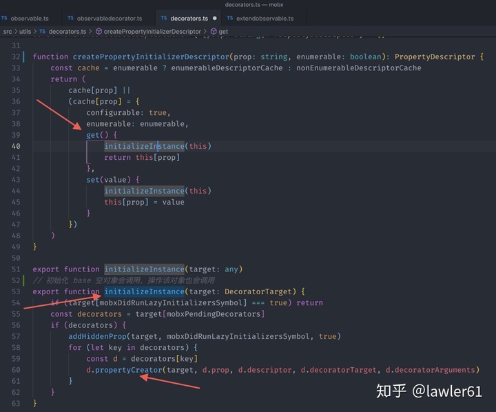Click mobxDidRunLazyInitializersSymbol on line 54
The height and width of the screenshot is (412, 496).
coord(171,303)
